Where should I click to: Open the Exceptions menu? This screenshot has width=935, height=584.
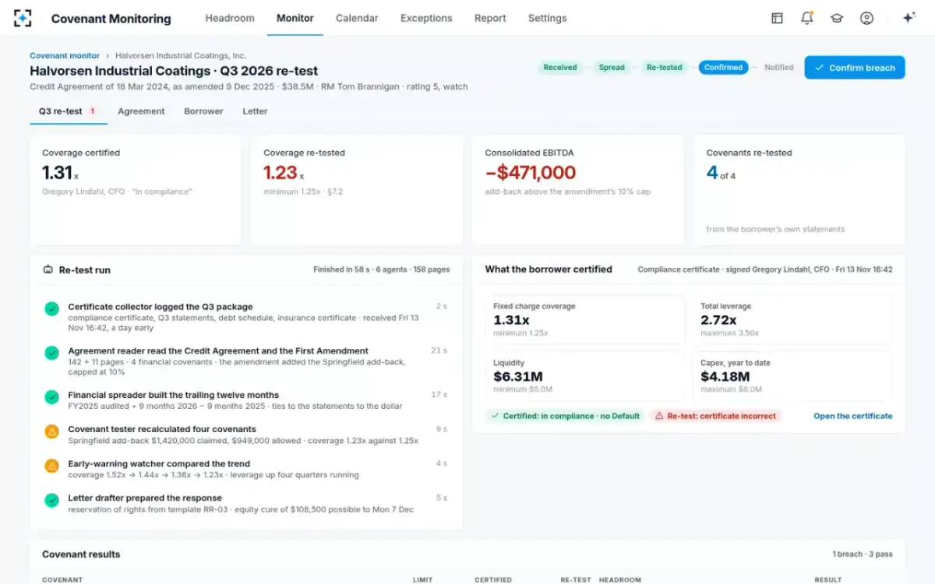[426, 18]
